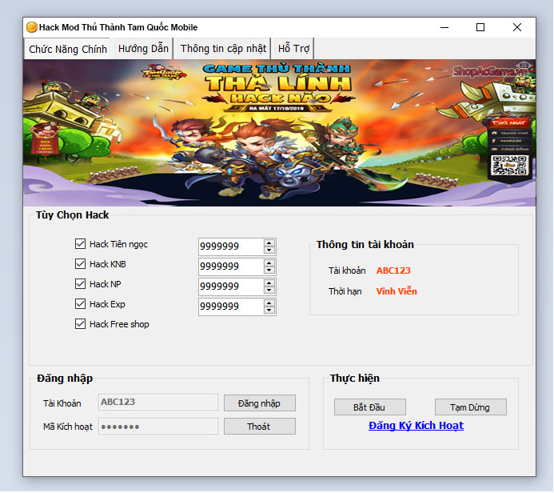Go to the Hỗ Trợ tab

coord(293,49)
